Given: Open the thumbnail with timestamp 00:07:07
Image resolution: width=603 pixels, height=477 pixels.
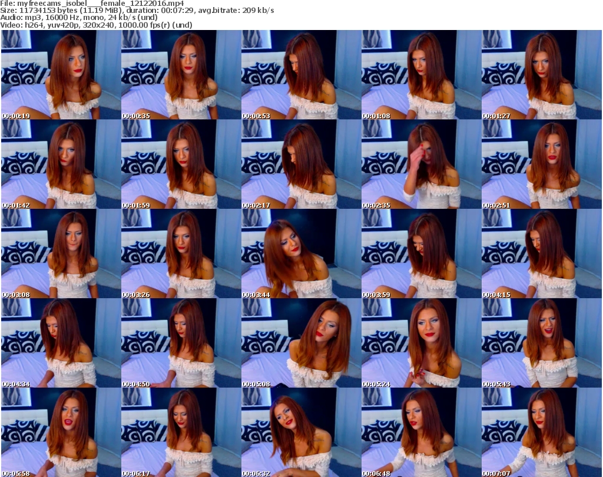Looking at the screenshot, I should point(542,432).
